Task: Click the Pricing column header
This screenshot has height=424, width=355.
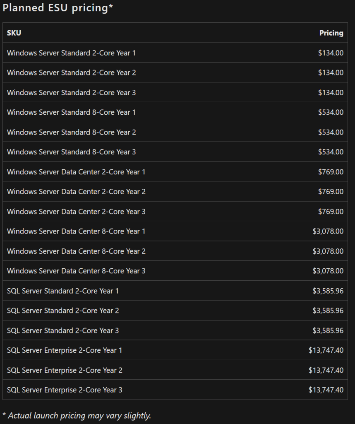Action: [331, 33]
